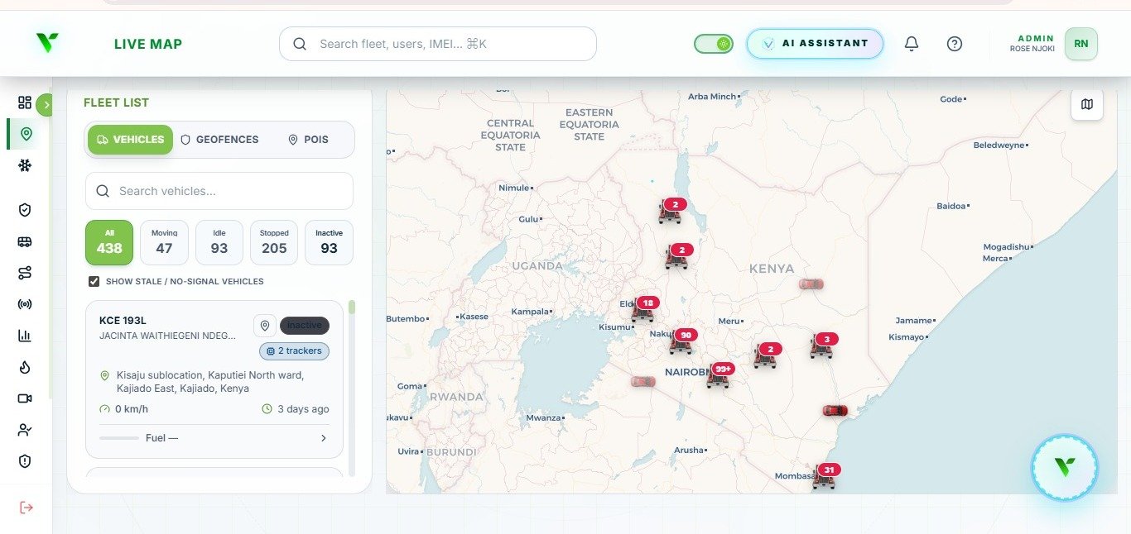Open the map layers button
This screenshot has width=1131, height=534.
[x=1087, y=104]
